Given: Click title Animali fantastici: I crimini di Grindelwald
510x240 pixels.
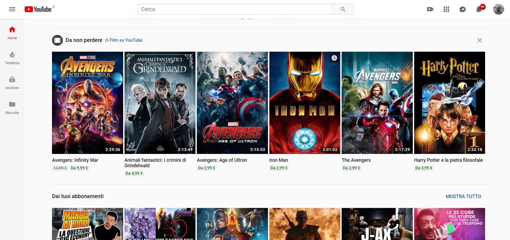Looking at the screenshot, I should (155, 163).
